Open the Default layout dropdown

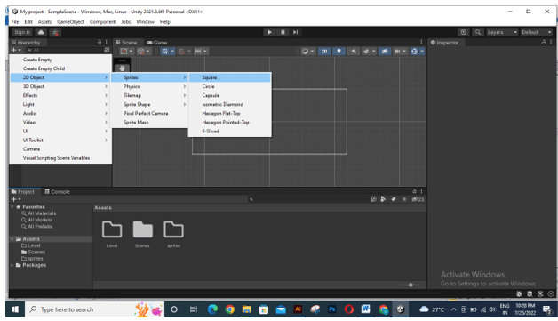coord(536,32)
